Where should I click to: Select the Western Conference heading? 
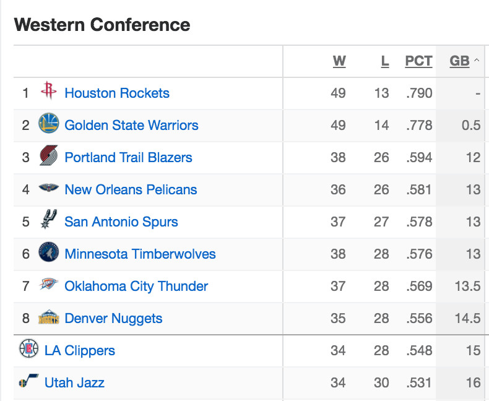102,25
